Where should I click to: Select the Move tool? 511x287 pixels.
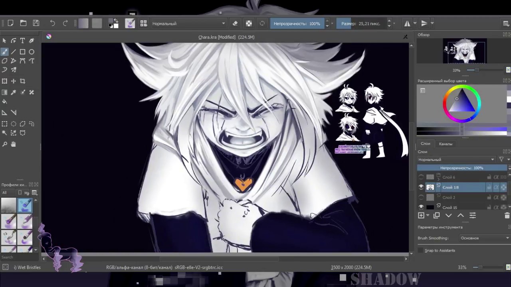point(13,81)
